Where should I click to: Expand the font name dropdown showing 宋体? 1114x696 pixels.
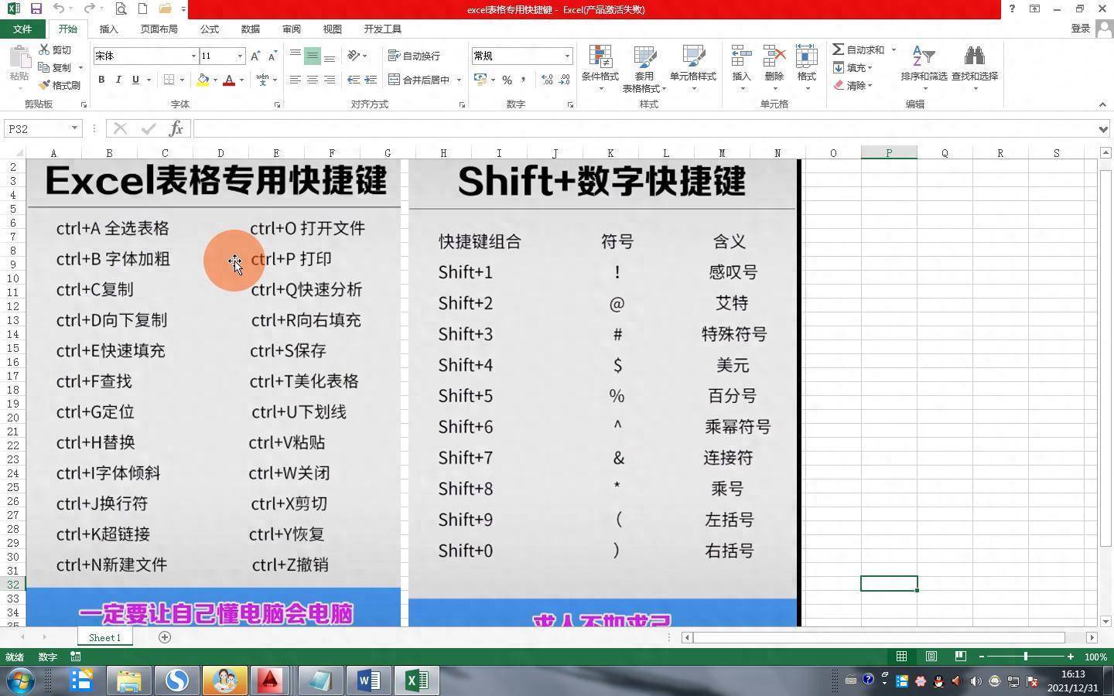[193, 56]
